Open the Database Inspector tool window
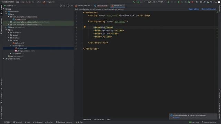221x124 pixels. pyautogui.click(x=64, y=122)
